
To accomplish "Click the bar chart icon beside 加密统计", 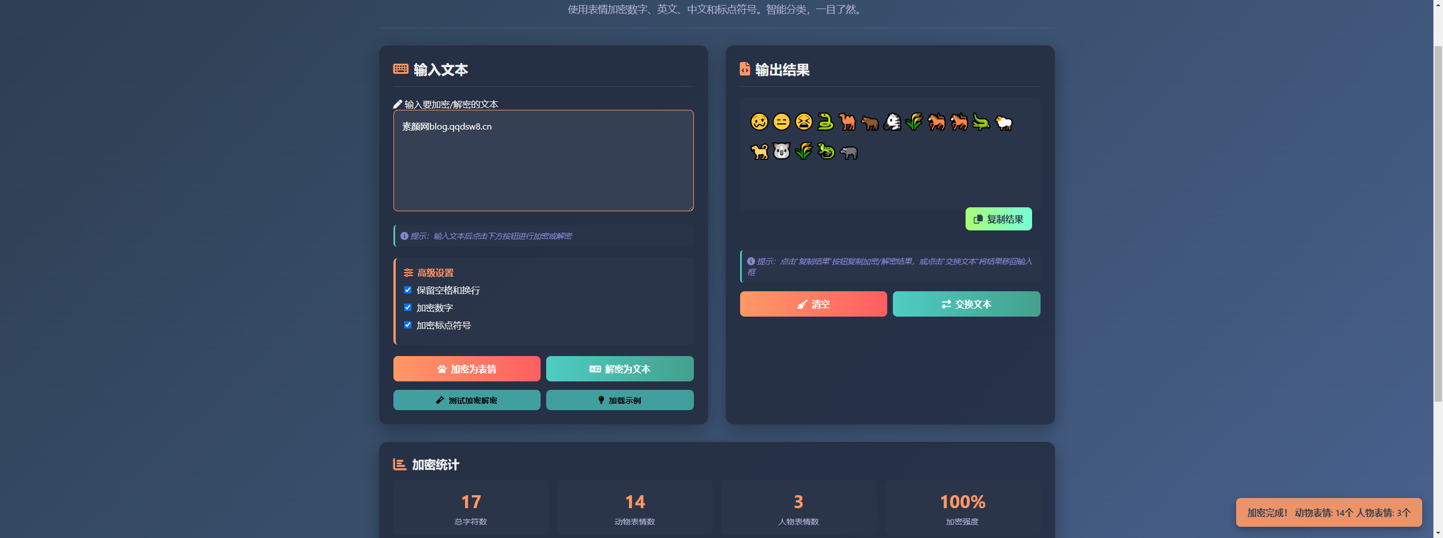I will click(400, 465).
